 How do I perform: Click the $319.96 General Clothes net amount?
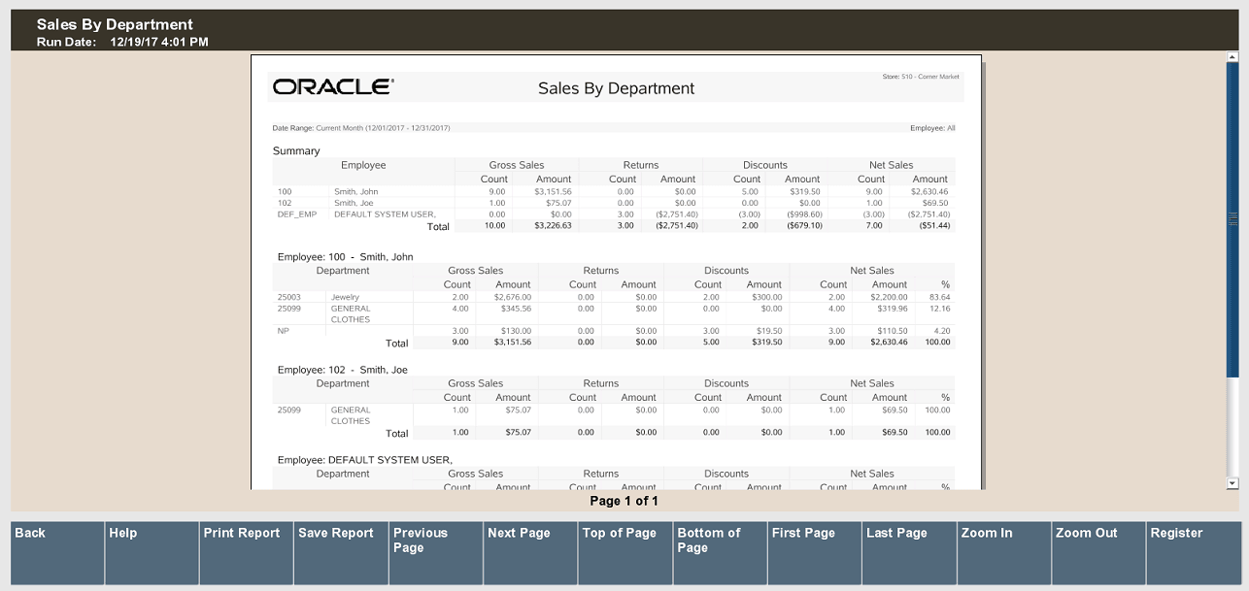coord(890,309)
